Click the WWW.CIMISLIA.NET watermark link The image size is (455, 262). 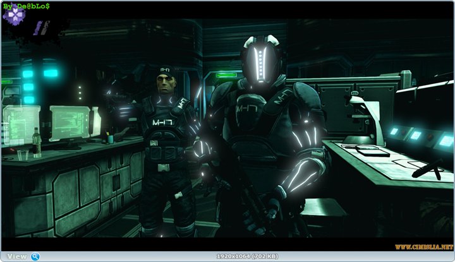424,246
